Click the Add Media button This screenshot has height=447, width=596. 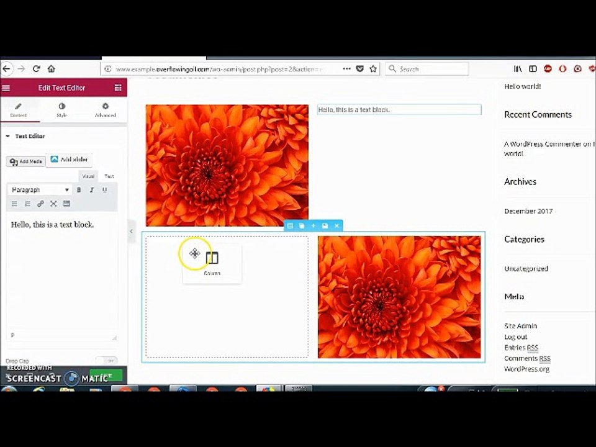[26, 161]
